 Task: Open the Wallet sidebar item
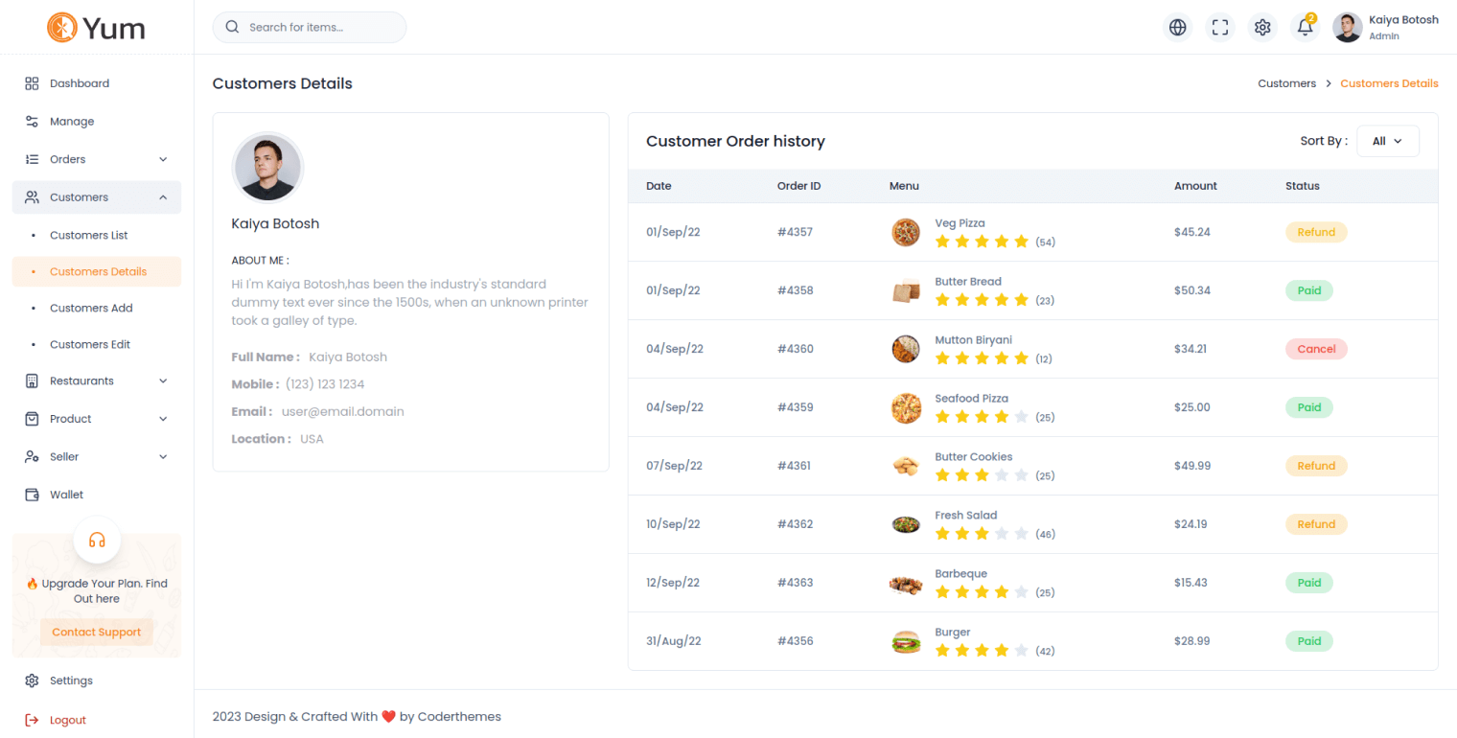click(66, 495)
